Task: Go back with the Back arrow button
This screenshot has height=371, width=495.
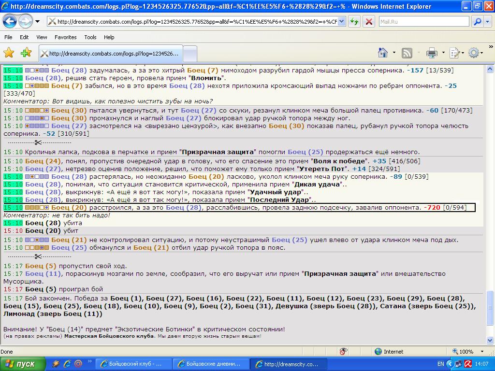Action: 10,21
